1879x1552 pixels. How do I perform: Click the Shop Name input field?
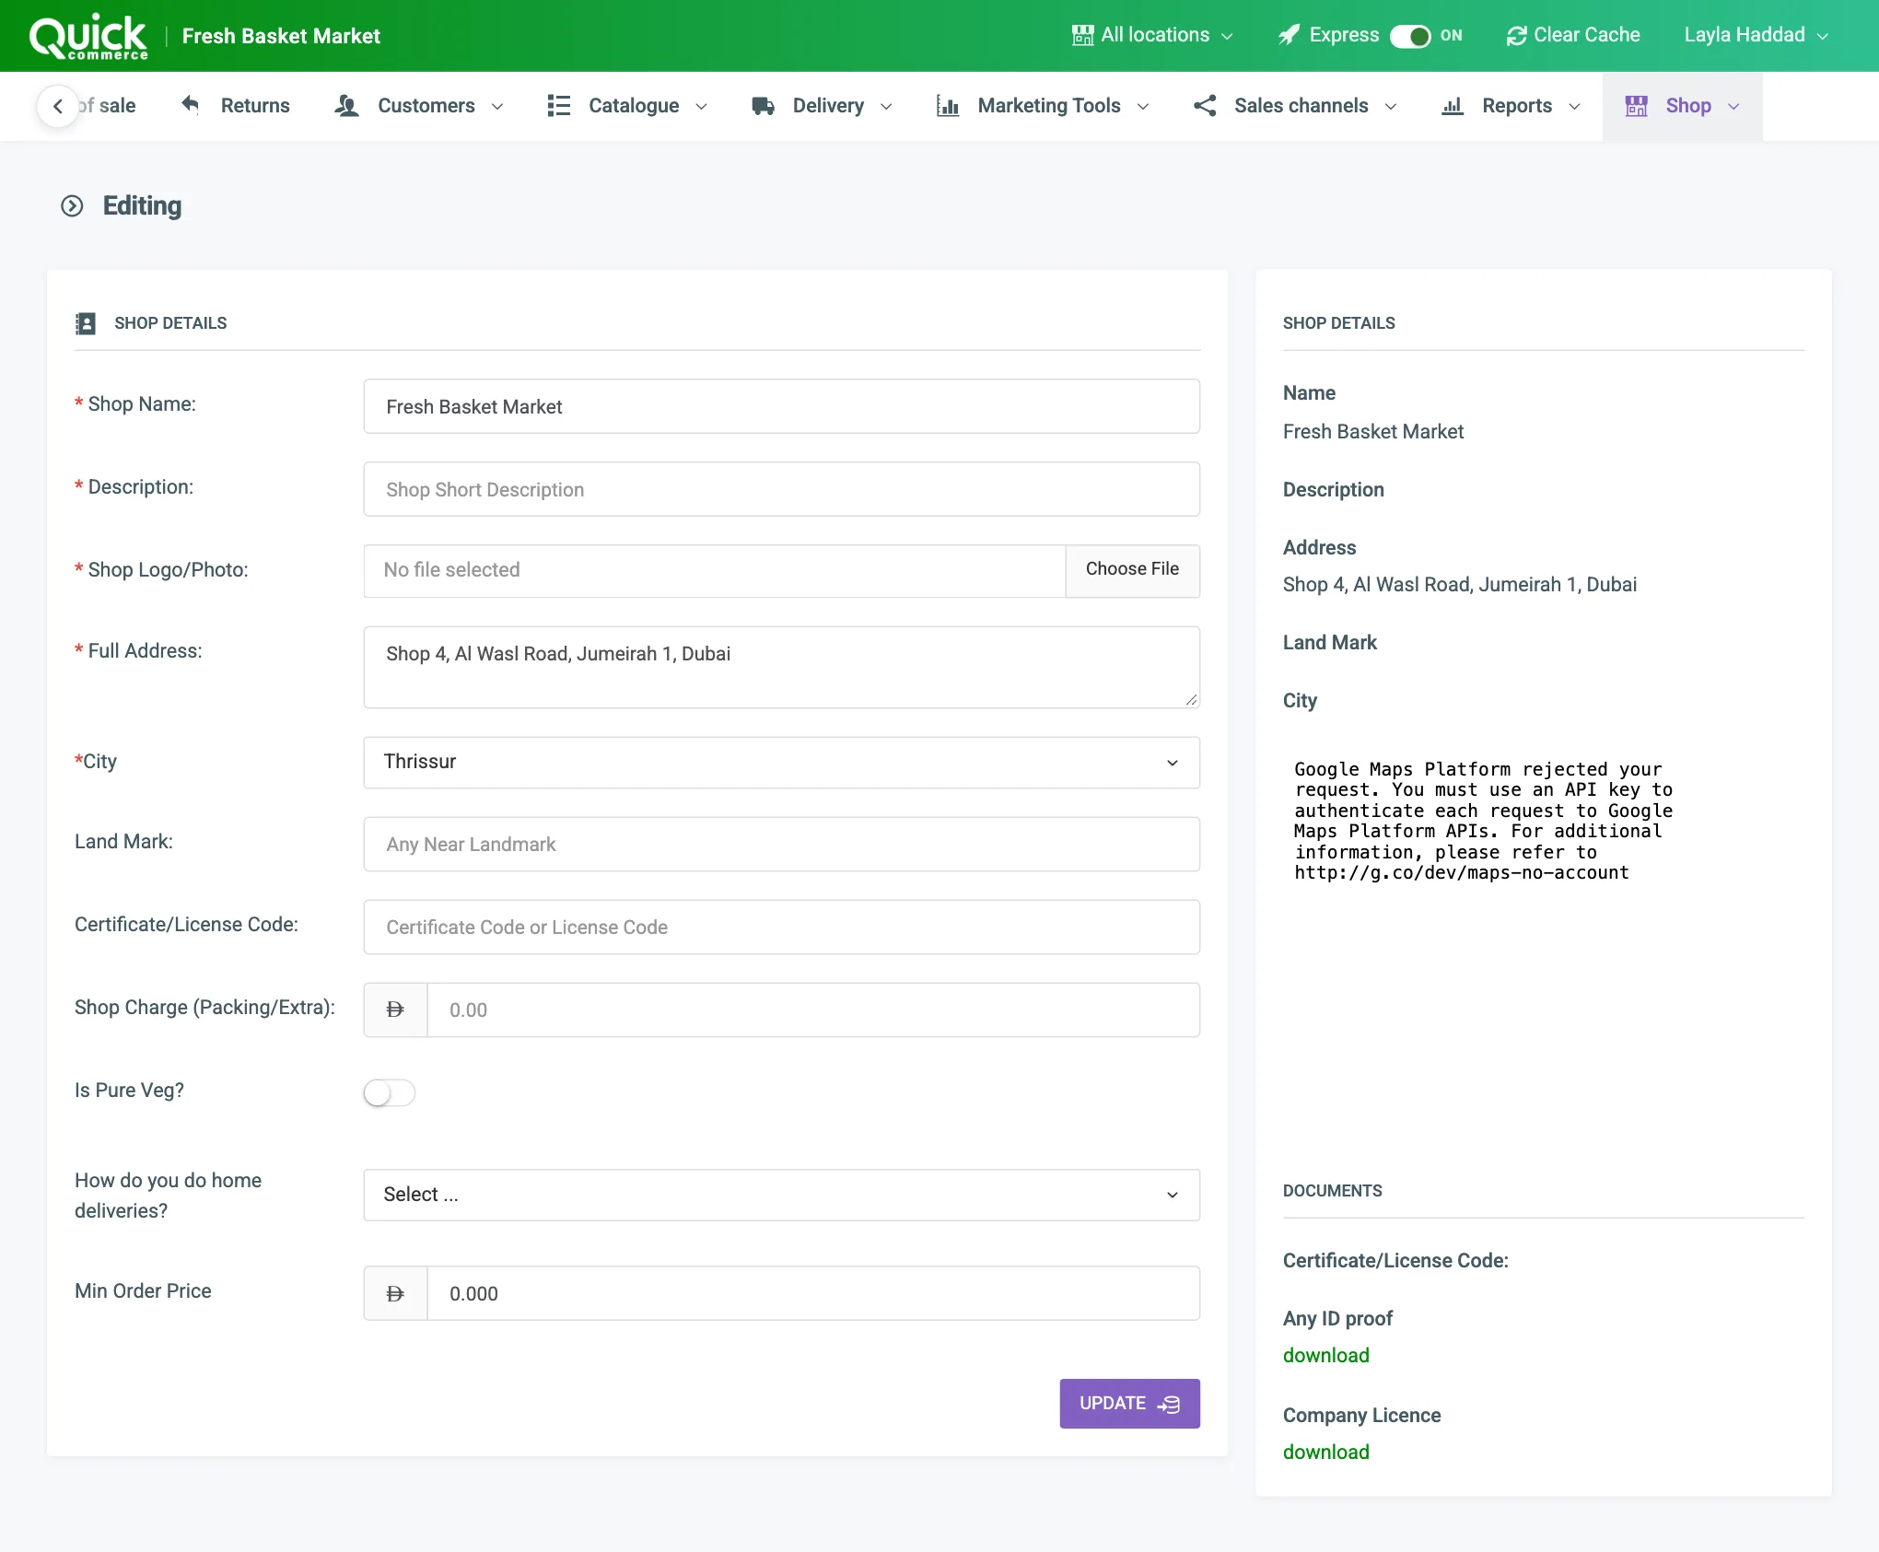click(x=782, y=406)
